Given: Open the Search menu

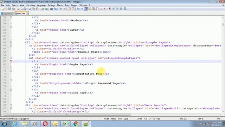Looking at the screenshot, I should pos(15,5).
